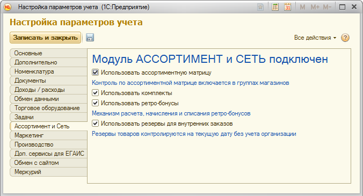
Task: Go to Доп. сервисы для ЕГАИС tab
Action: [49, 154]
